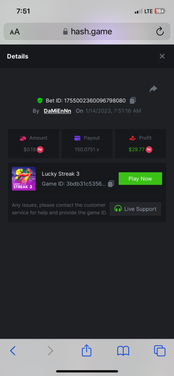Copy the Bet ID number
This screenshot has height=376, width=174.
coord(133,101)
